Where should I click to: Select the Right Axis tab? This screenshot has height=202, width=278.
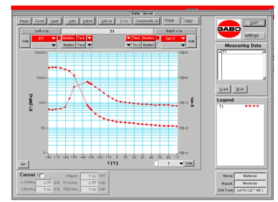tap(175, 31)
